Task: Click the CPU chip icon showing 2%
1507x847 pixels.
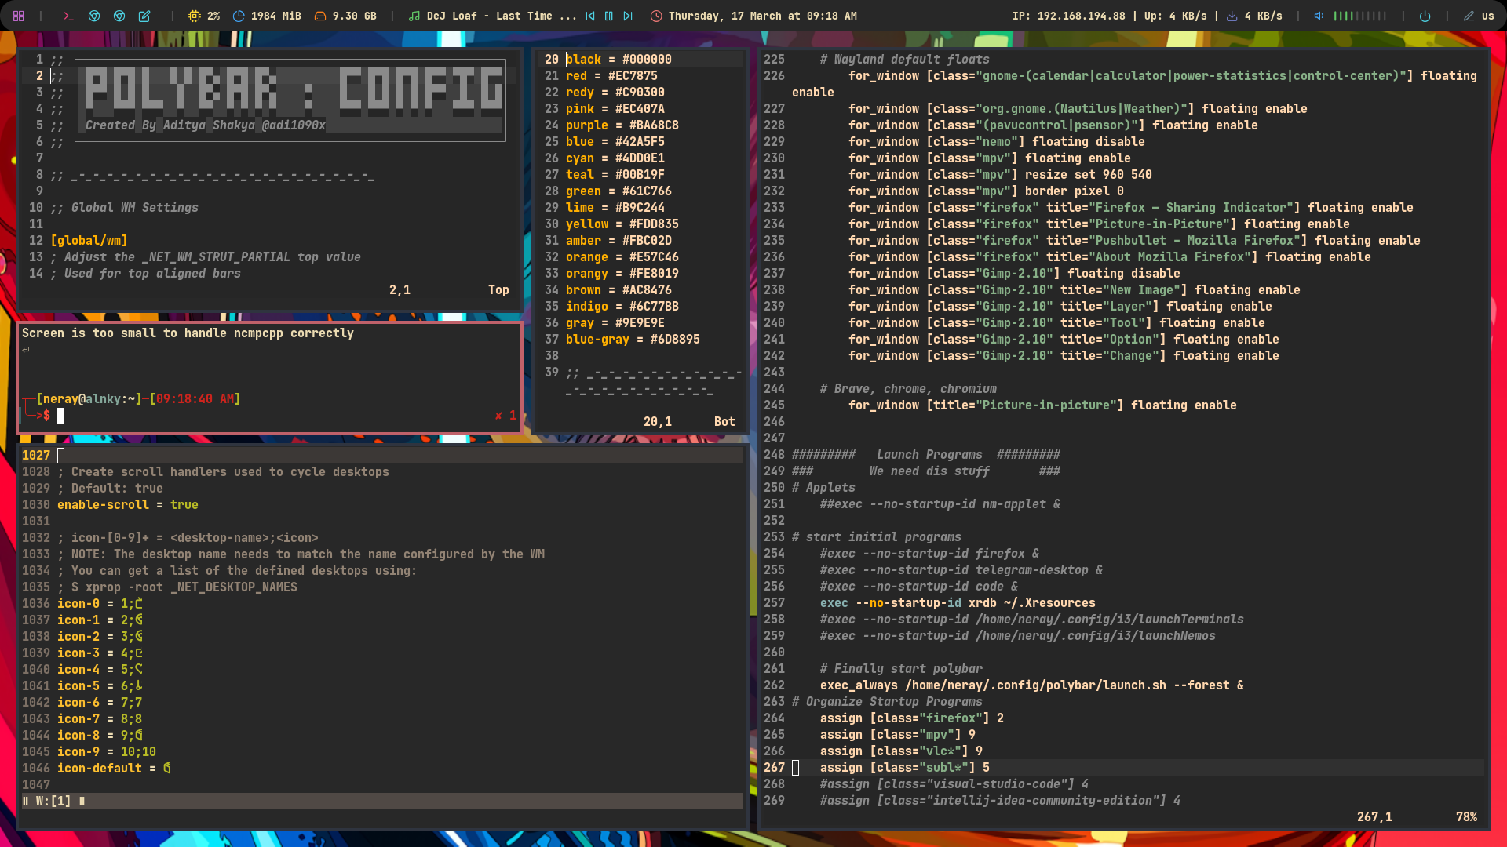Action: [193, 16]
